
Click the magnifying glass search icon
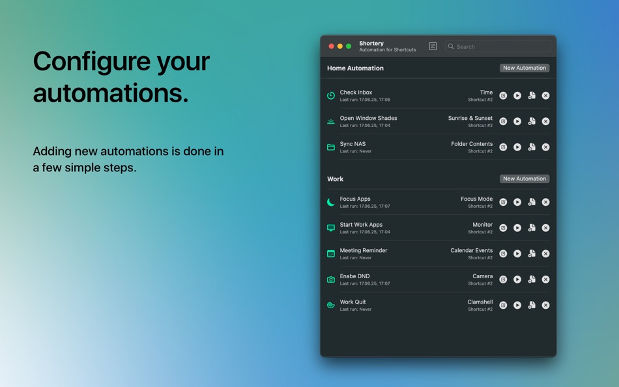click(x=451, y=46)
